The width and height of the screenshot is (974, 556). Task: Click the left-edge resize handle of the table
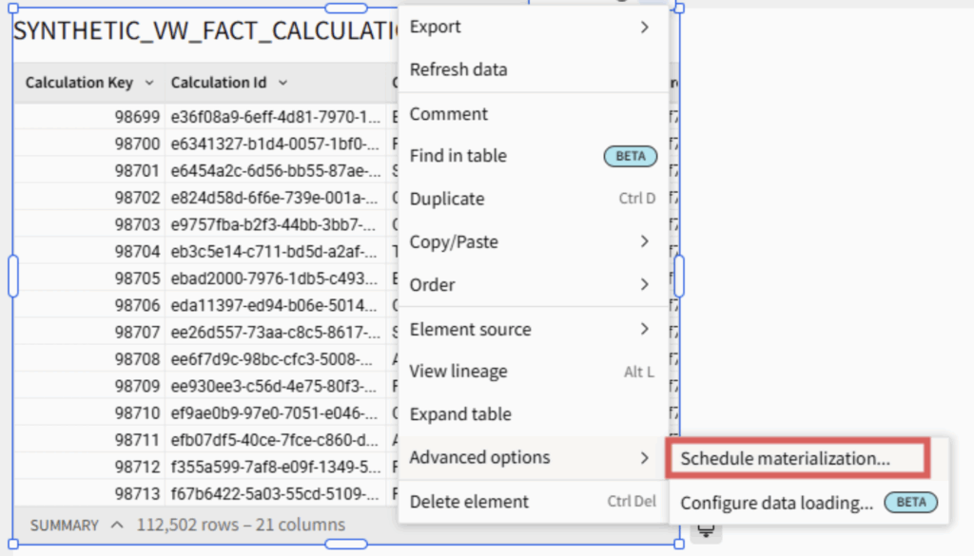(x=13, y=276)
